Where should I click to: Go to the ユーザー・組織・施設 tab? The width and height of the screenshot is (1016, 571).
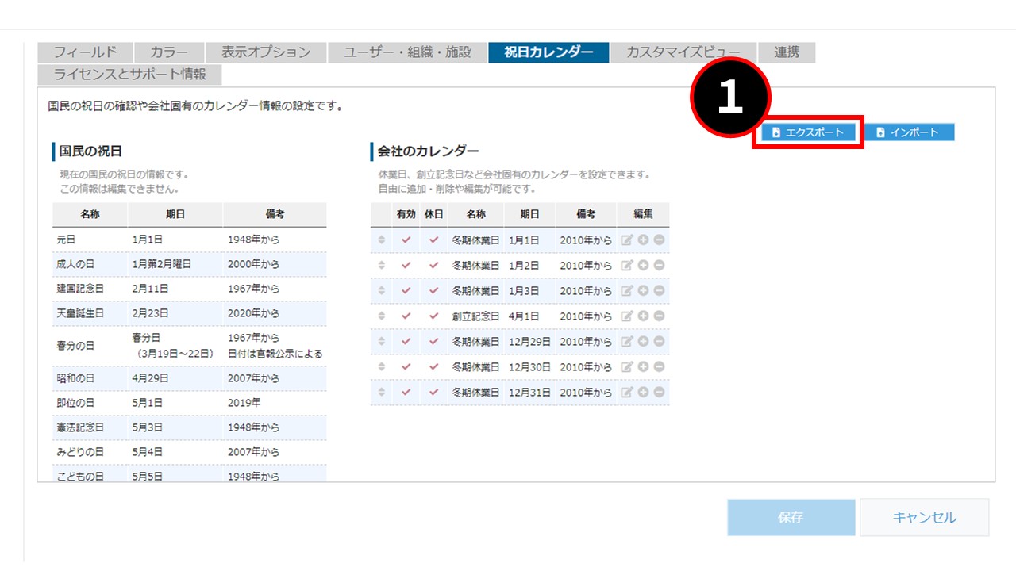point(407,52)
